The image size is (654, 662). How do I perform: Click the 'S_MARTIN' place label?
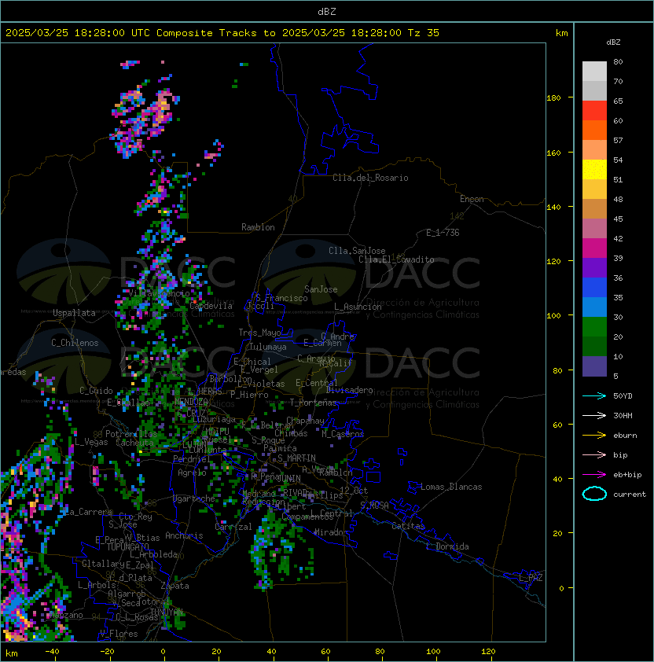tap(296, 458)
